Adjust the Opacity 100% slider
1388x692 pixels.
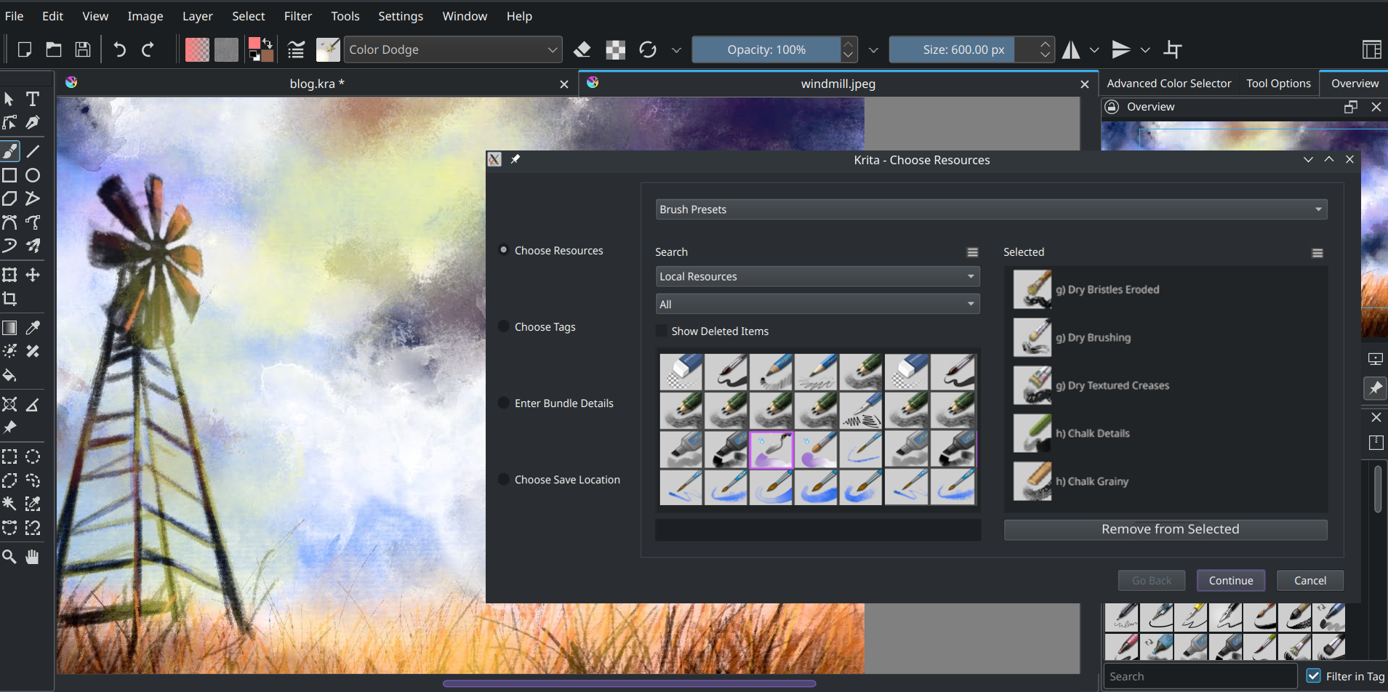[766, 49]
